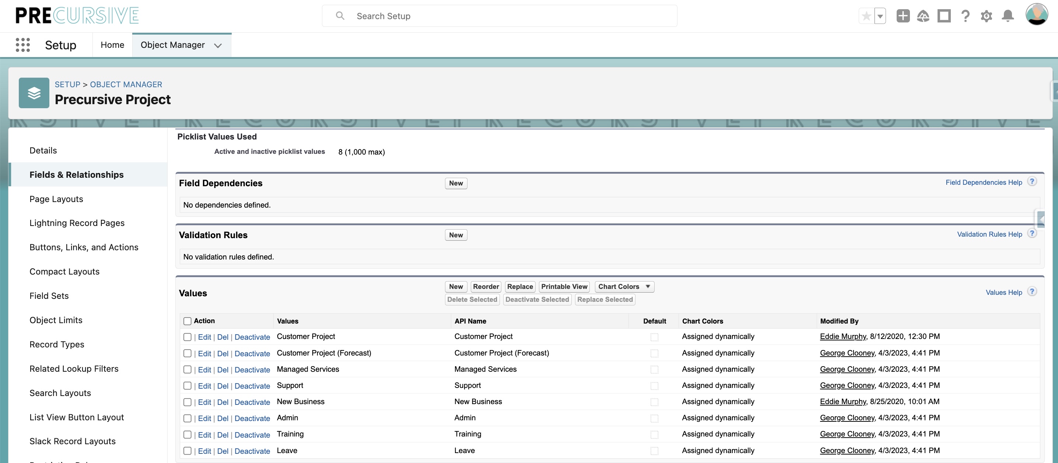Viewport: 1058px width, 463px height.
Task: Select Record Types in the sidebar
Action: click(57, 344)
